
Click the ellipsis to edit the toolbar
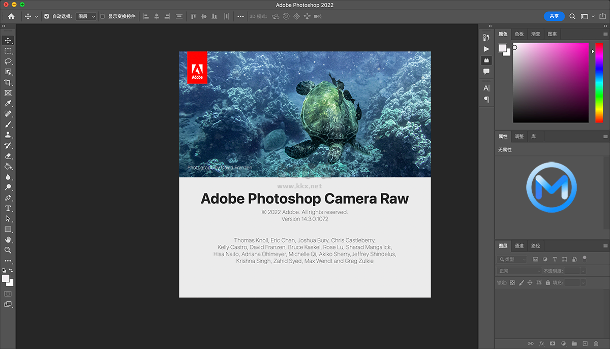(x=8, y=261)
